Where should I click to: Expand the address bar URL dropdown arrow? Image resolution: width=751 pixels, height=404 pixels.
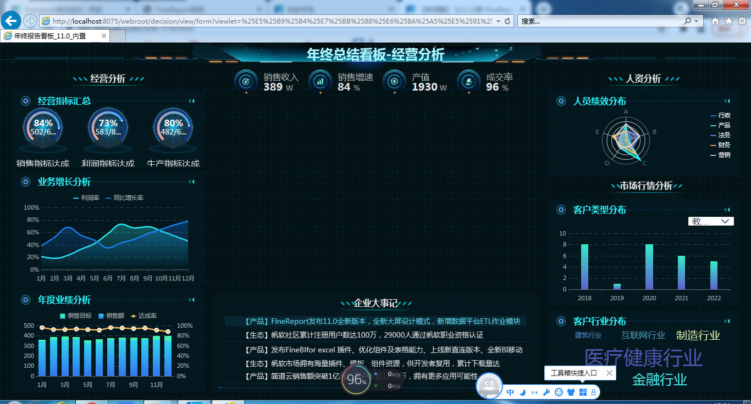(x=498, y=21)
